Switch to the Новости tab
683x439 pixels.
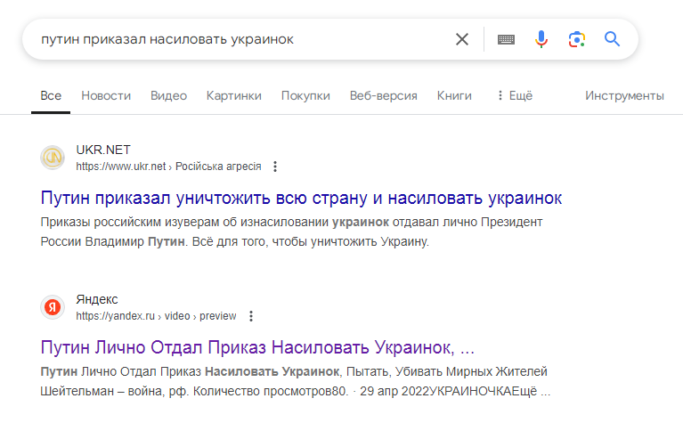point(106,96)
